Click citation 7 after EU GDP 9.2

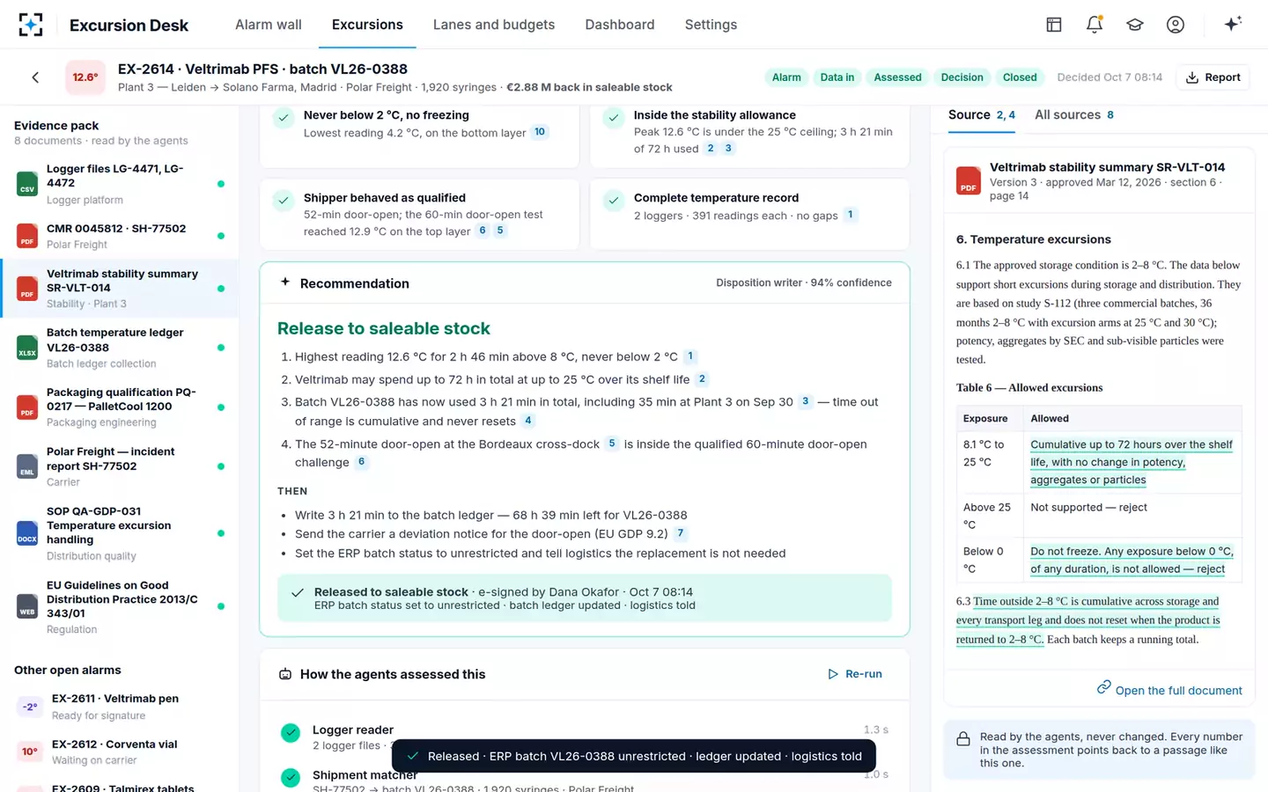(x=680, y=533)
